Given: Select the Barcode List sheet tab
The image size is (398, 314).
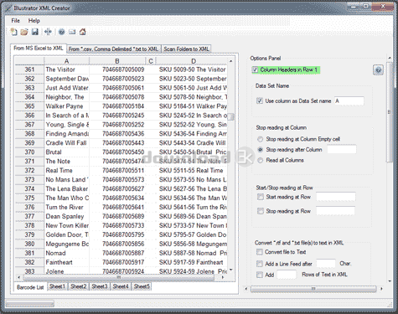Looking at the screenshot, I should 30,287.
